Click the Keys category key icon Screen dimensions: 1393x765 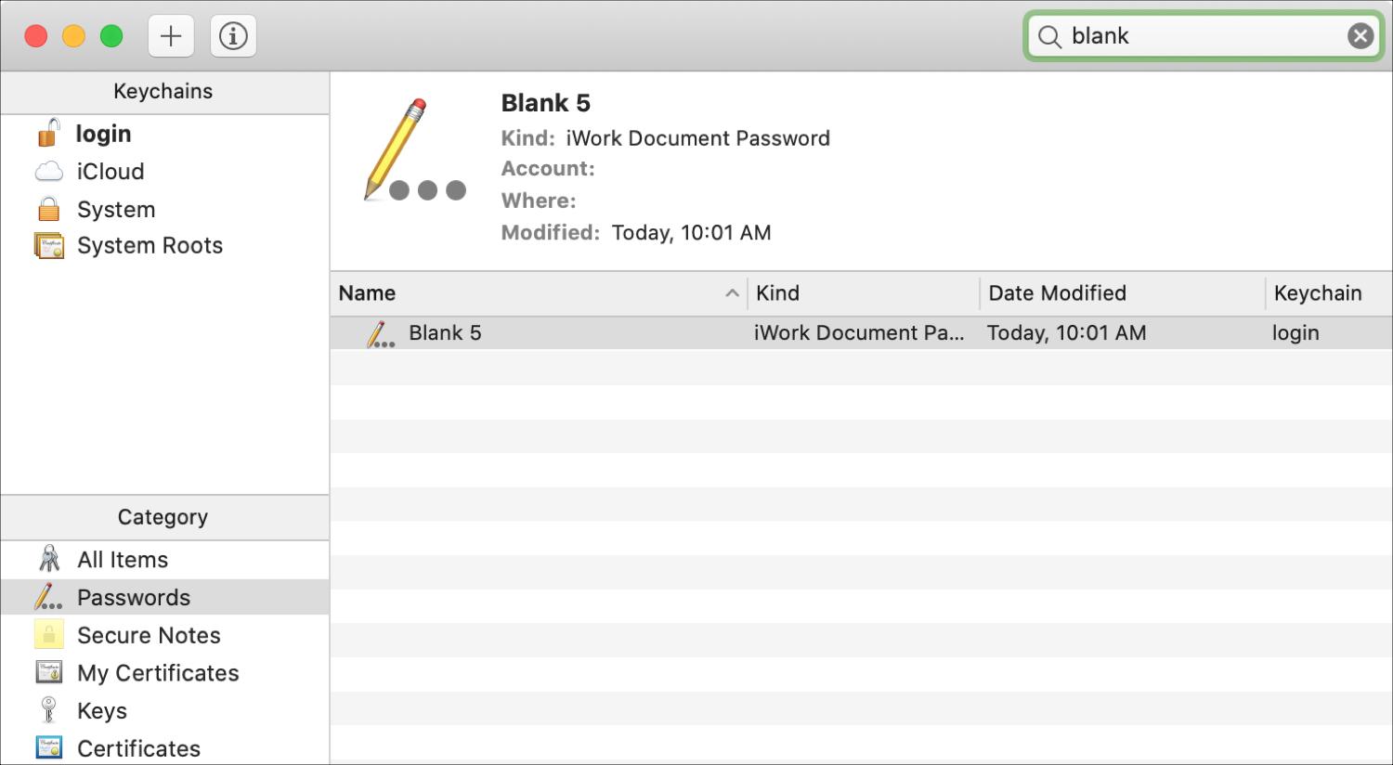click(x=49, y=710)
